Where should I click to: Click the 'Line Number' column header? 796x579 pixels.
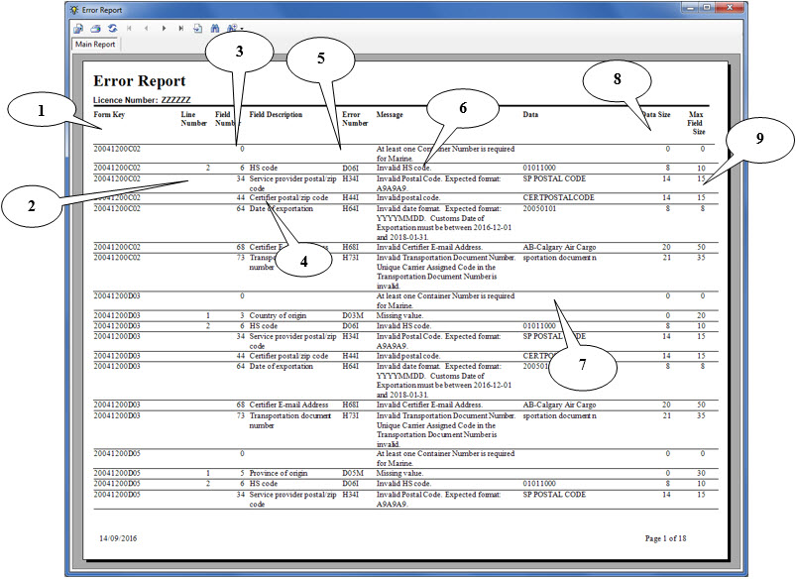tap(193, 119)
